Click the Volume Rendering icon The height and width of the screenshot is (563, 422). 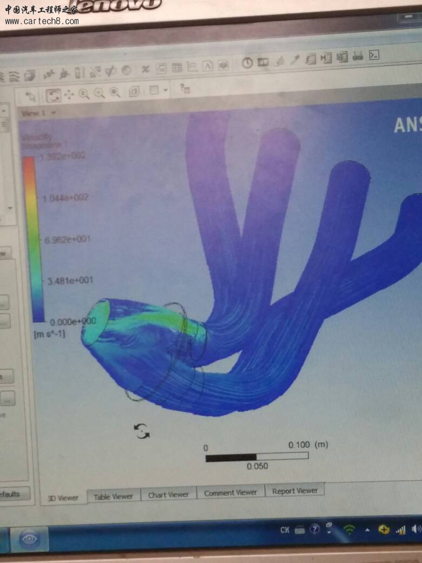tap(30, 76)
